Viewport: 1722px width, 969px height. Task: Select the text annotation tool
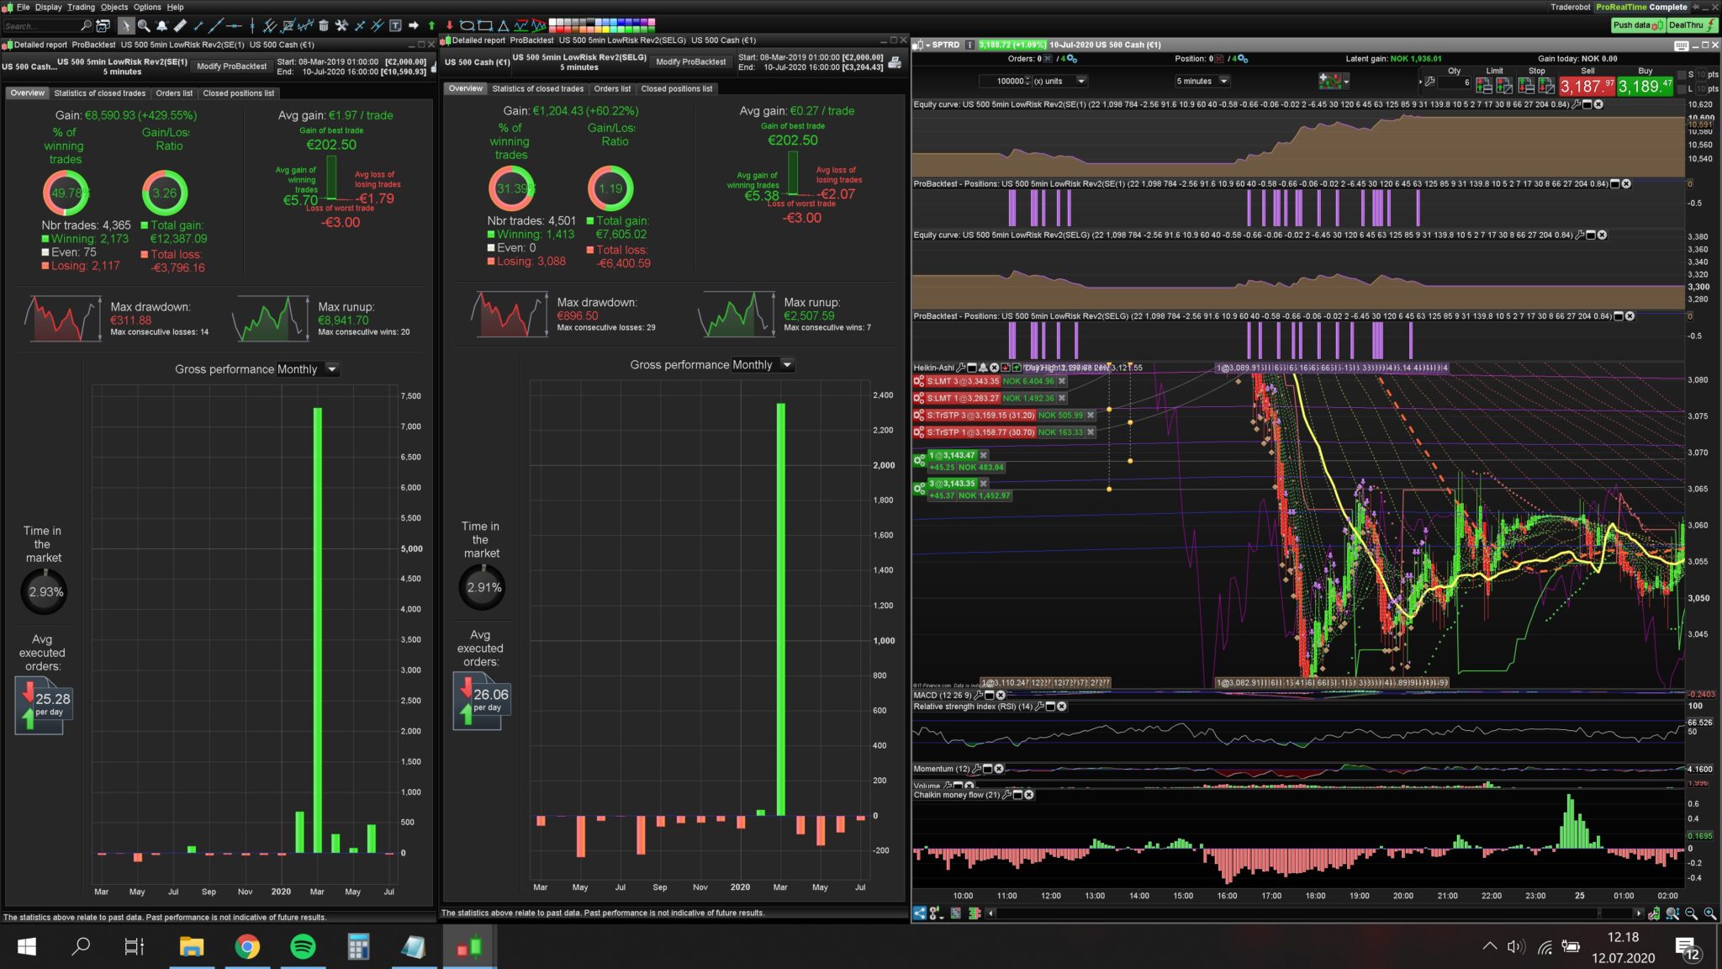coord(395,25)
